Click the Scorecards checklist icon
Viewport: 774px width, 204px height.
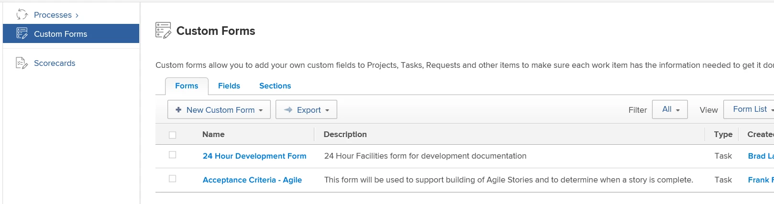pos(22,63)
